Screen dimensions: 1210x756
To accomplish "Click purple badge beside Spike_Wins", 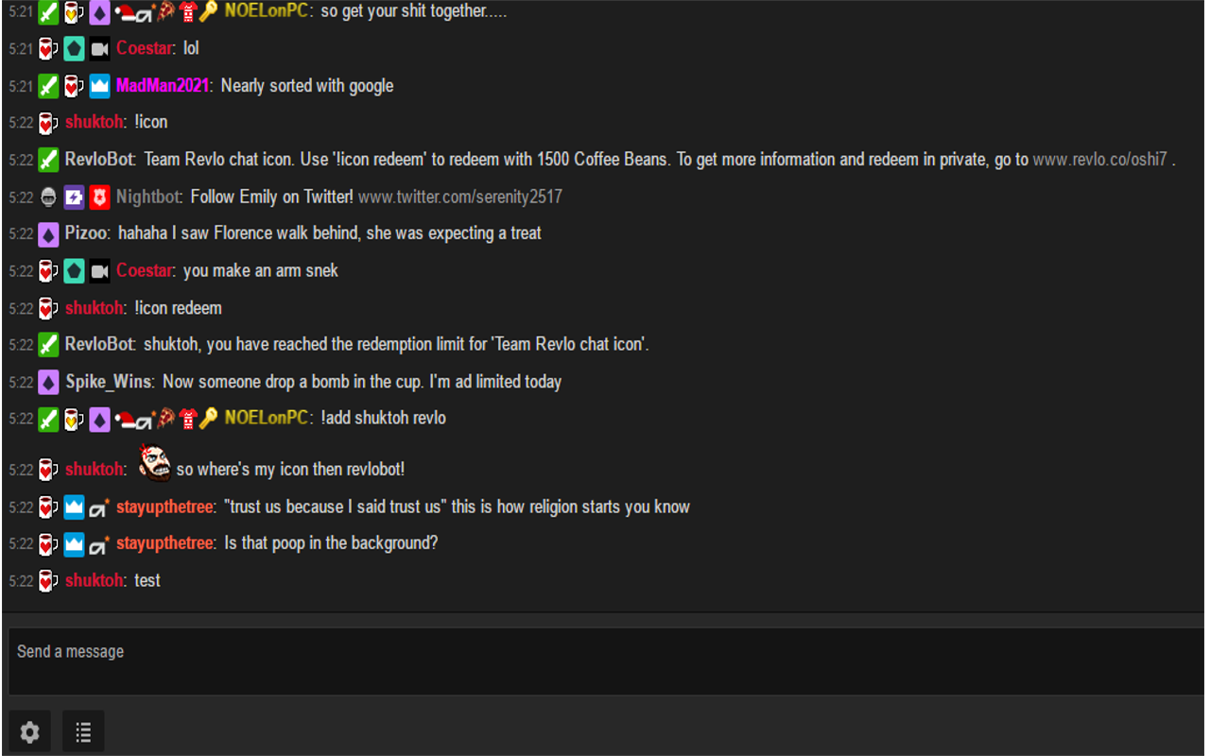I will [x=48, y=383].
